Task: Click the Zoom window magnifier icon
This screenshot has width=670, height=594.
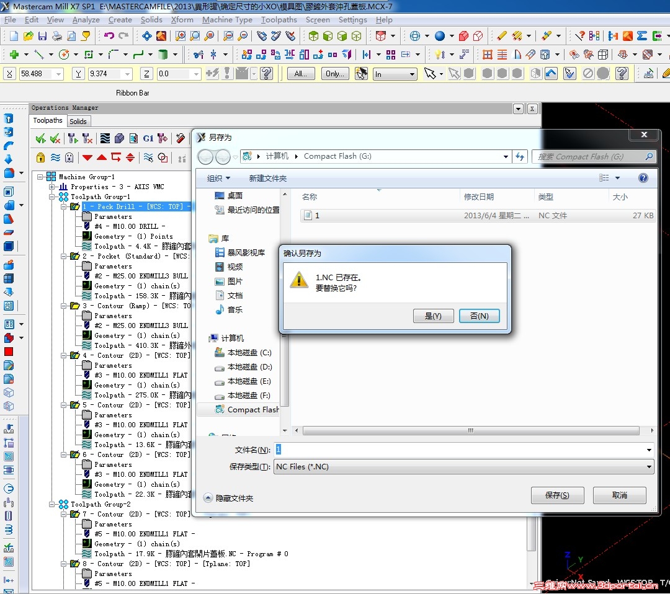Action: pyautogui.click(x=181, y=37)
